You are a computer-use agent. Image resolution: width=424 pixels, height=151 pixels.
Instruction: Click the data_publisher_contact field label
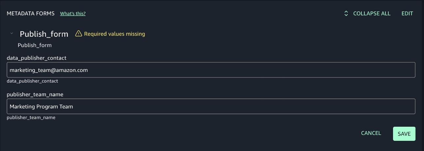[37, 58]
